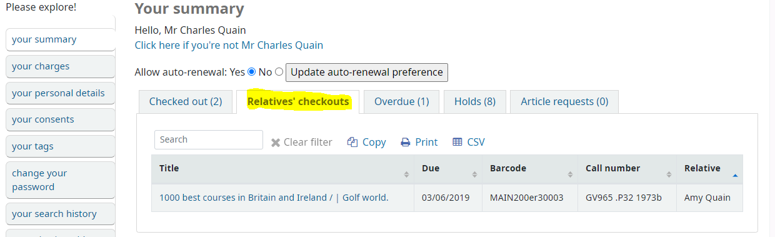This screenshot has width=775, height=237.
Task: Sort by Due column arrows
Action: (474, 174)
